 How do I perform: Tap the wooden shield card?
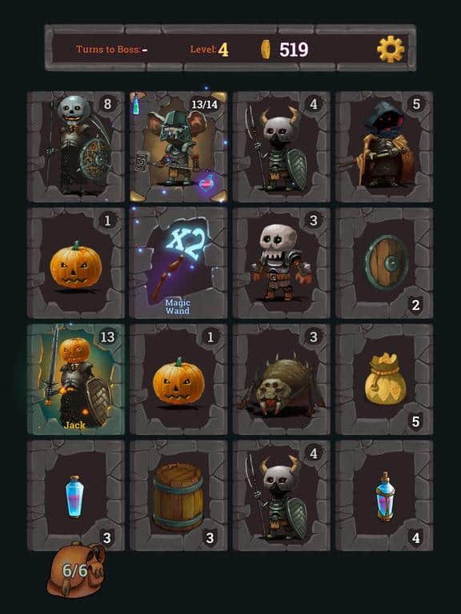(384, 263)
